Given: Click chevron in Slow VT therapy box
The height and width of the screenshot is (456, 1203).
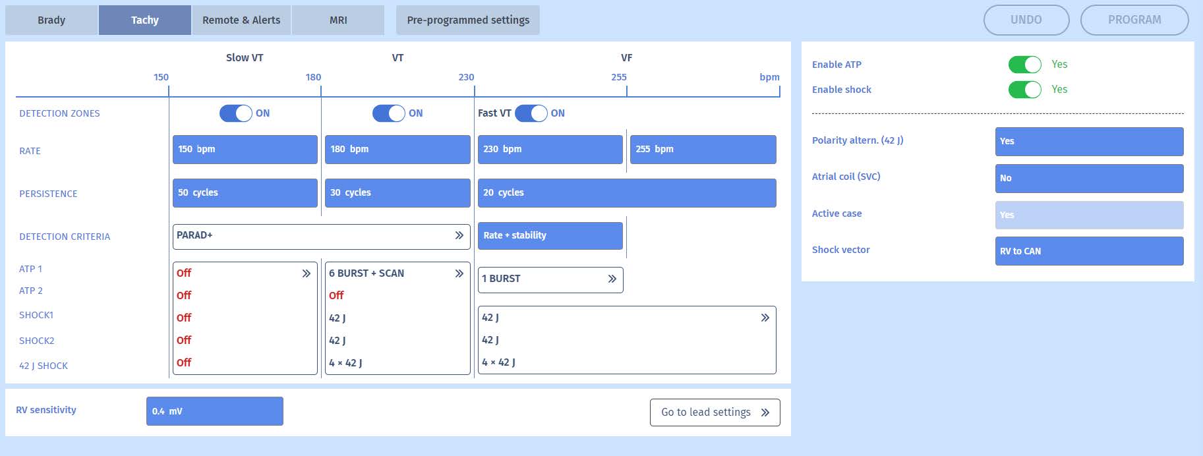Looking at the screenshot, I should pos(306,273).
